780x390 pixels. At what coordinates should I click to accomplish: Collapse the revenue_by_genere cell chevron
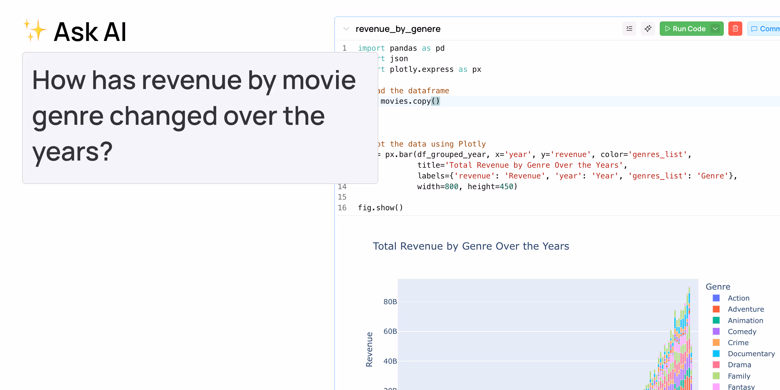(346, 29)
